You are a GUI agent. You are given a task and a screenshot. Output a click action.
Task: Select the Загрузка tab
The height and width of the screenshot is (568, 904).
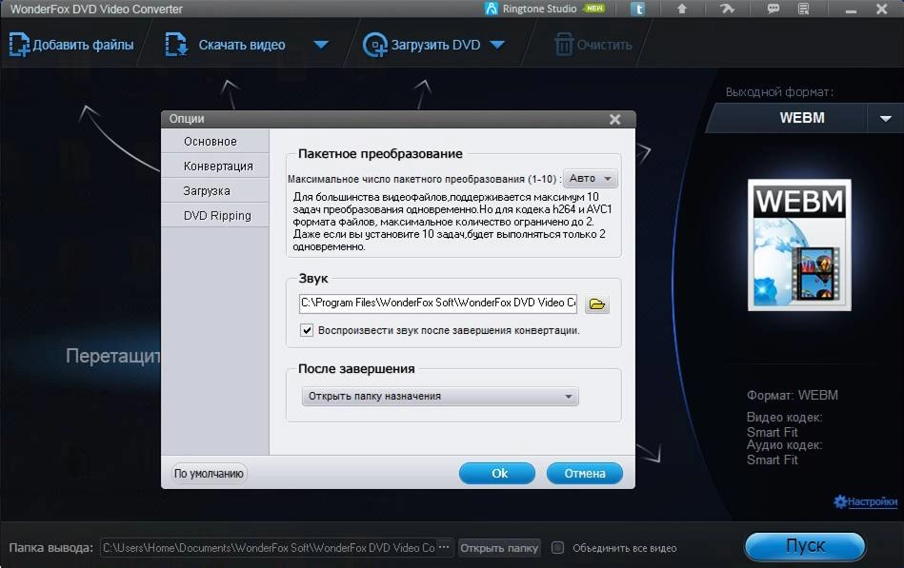tap(215, 190)
